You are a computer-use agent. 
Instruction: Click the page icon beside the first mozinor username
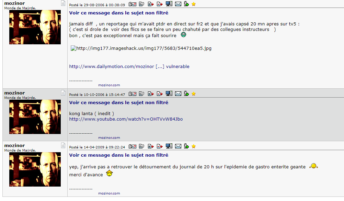click(63, 3)
